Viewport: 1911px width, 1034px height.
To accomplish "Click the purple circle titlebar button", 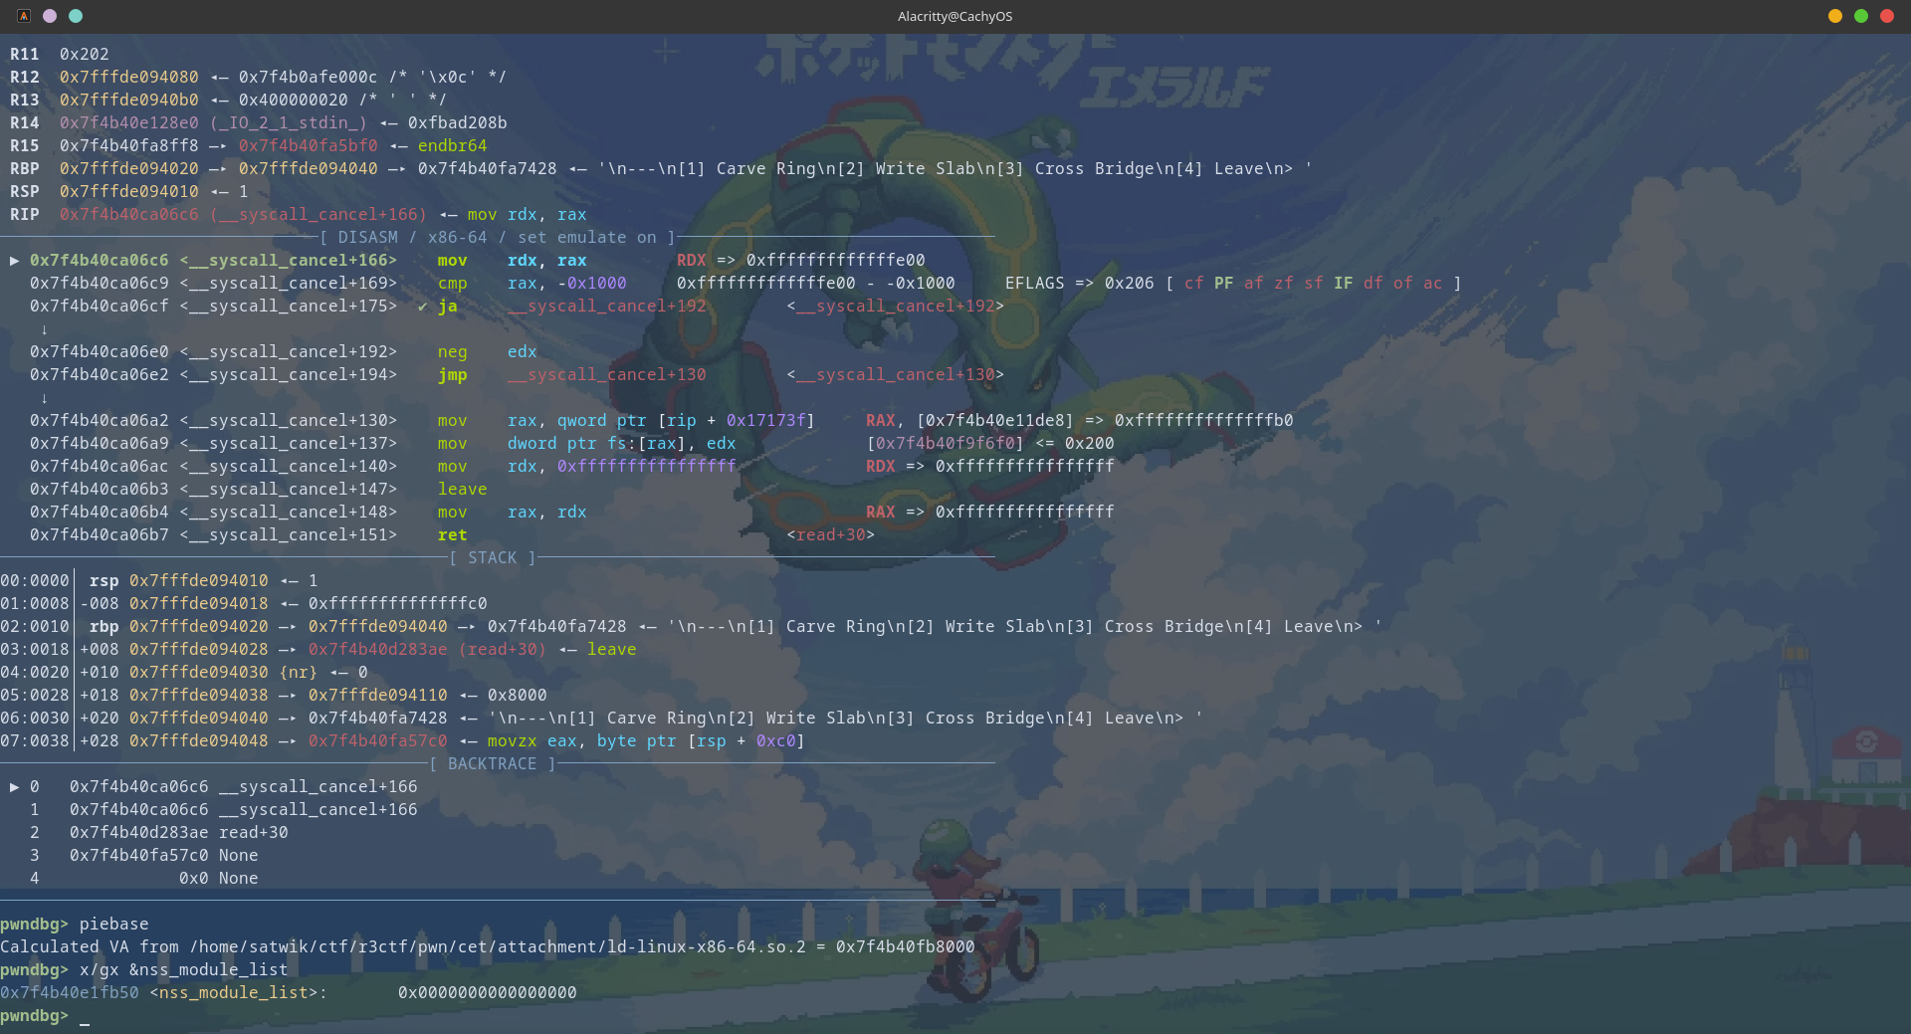I will tap(50, 16).
